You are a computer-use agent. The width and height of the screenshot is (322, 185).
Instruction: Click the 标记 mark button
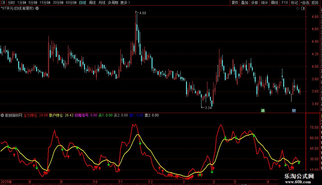pyautogui.click(x=294, y=3)
